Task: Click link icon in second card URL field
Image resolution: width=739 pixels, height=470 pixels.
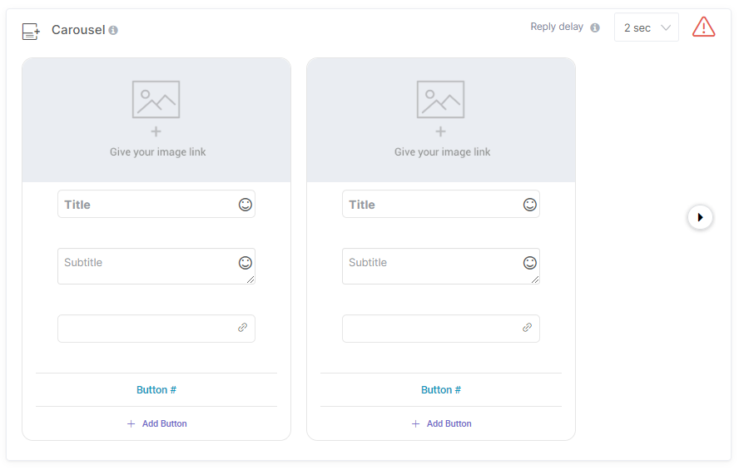Action: point(528,327)
